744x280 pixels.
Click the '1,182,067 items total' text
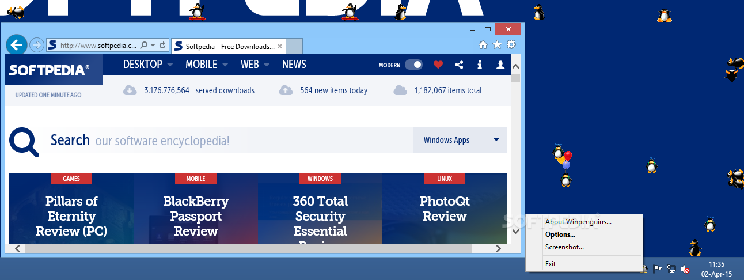coord(448,90)
